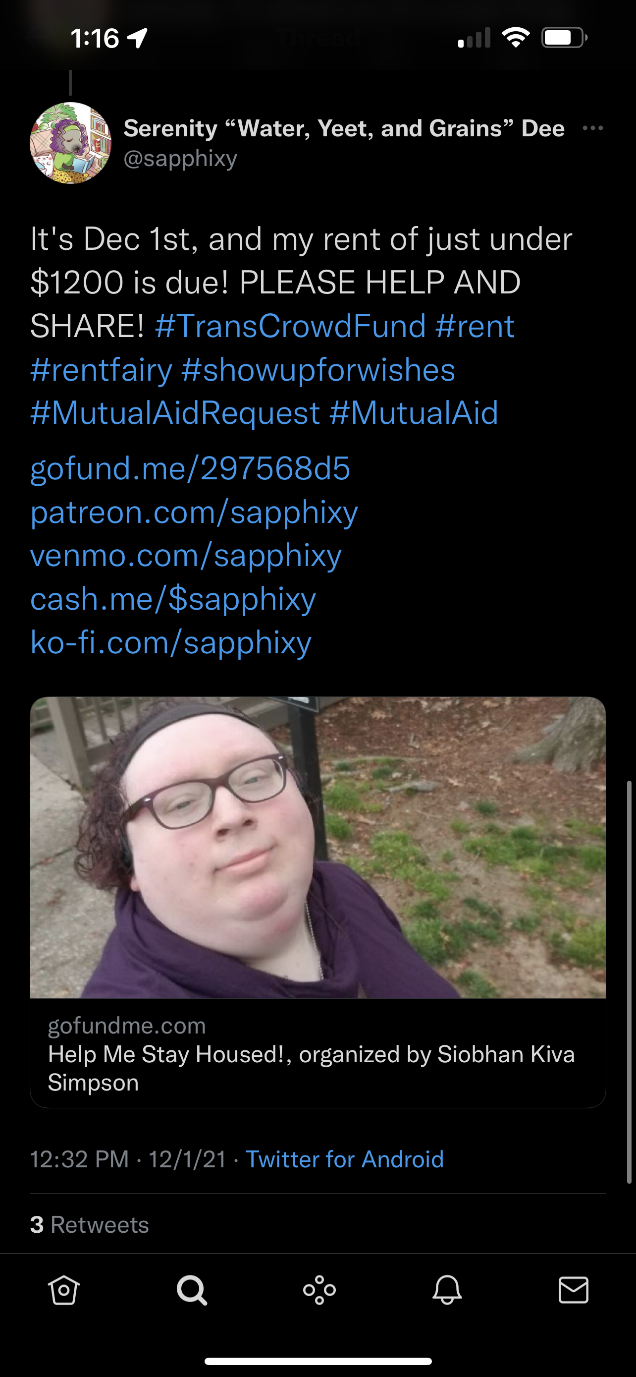Viewport: 636px width, 1377px height.
Task: Tap Twitter for Android source label
Action: click(x=344, y=1159)
